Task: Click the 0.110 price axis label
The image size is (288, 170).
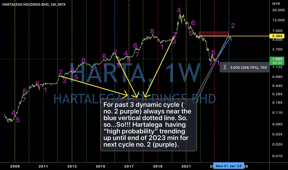Action: (277, 113)
